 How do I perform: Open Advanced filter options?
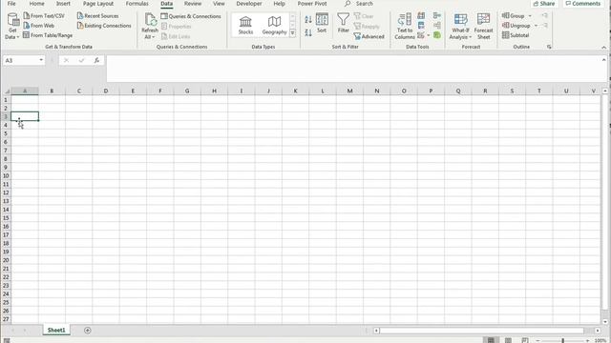(x=369, y=36)
